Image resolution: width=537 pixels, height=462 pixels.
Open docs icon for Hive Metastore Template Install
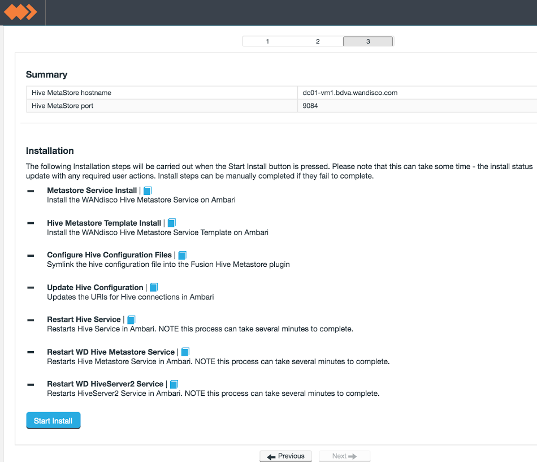[172, 223]
